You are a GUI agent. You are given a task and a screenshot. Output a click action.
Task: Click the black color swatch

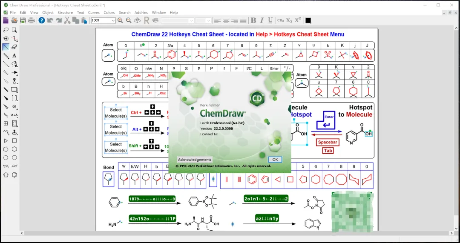pos(308,20)
